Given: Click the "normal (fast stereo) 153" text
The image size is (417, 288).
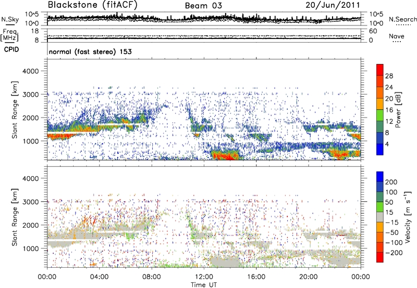Looking at the screenshot, I should coord(90,51).
